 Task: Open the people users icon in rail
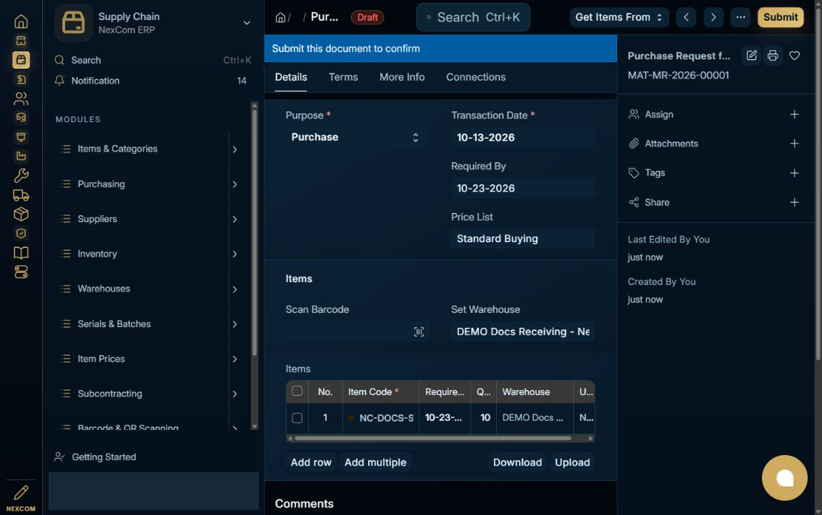click(x=21, y=99)
